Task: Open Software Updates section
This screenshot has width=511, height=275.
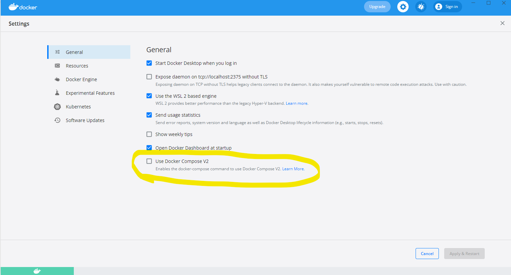Action: [x=89, y=120]
